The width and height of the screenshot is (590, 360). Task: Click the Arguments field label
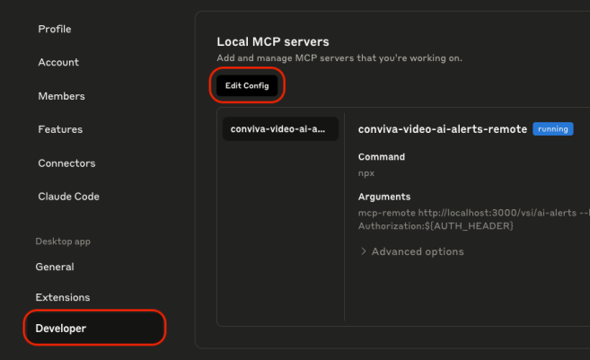pyautogui.click(x=384, y=197)
